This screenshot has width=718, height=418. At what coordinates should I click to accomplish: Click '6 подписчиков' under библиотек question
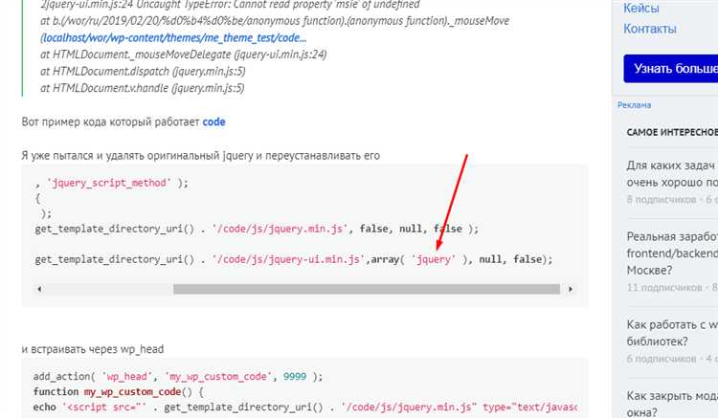pyautogui.click(x=662, y=359)
